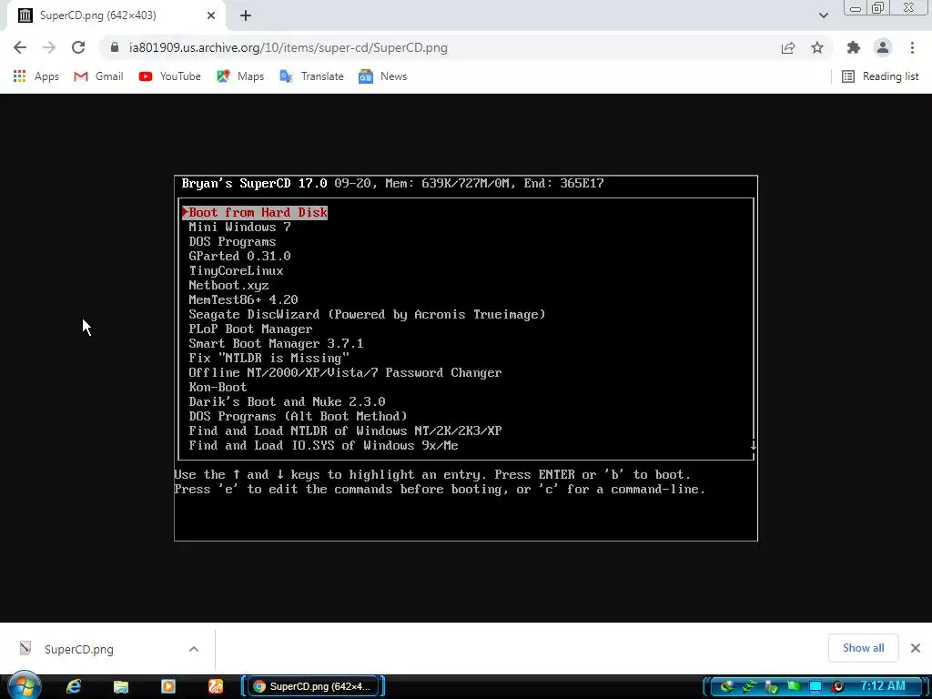Close the downloads bar

[916, 648]
